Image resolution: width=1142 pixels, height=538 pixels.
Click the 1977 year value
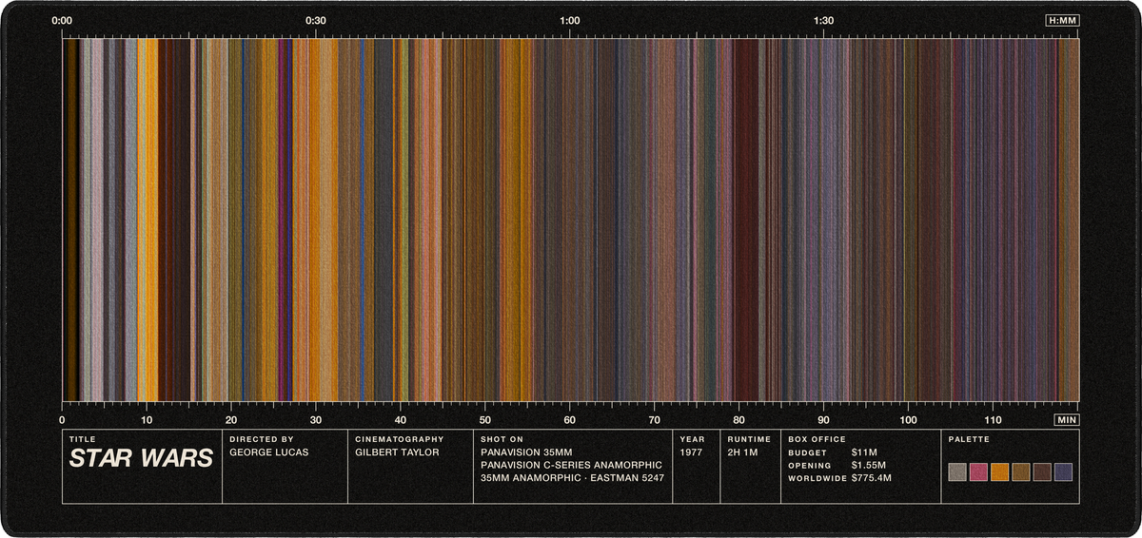pyautogui.click(x=692, y=452)
